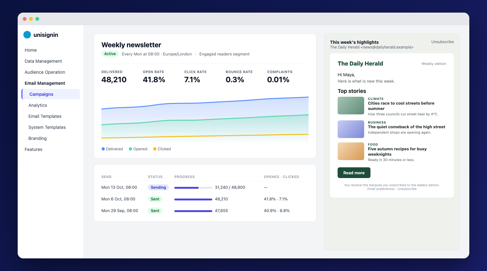The image size is (487, 271).
Task: Select the Mon 6 Oct, 08:00 send
Action: click(205, 199)
